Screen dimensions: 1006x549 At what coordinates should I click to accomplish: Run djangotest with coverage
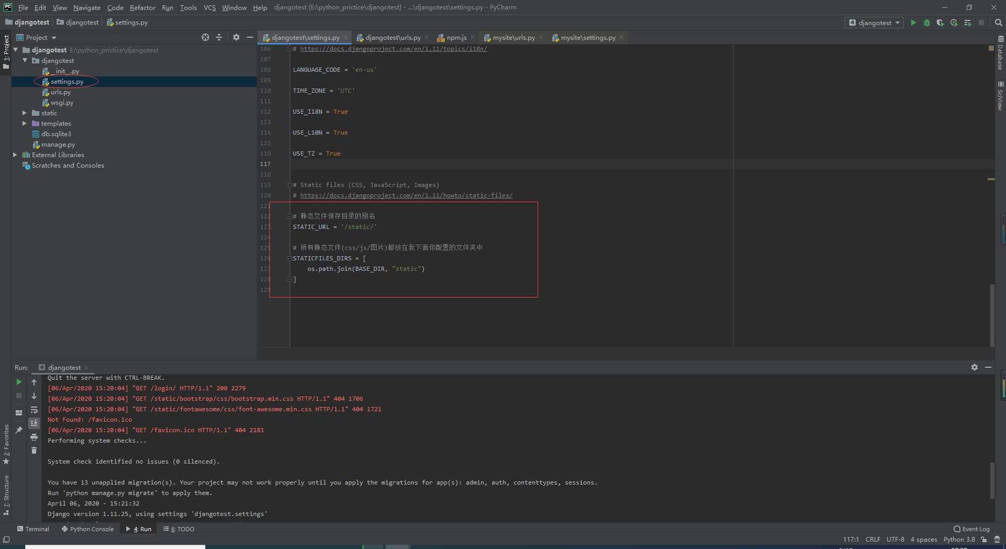coord(941,23)
